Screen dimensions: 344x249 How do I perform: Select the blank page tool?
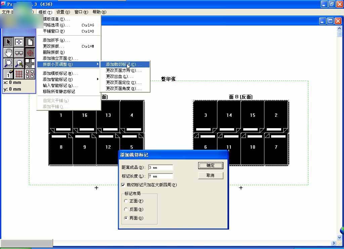30,42
